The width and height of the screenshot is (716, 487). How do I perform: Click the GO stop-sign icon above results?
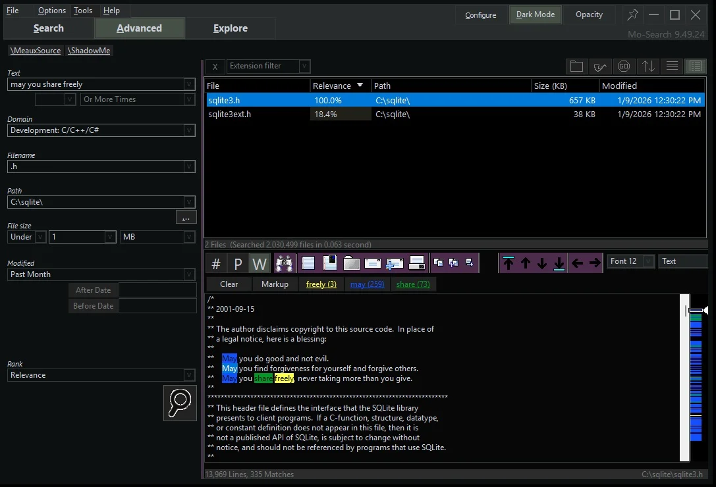(x=624, y=66)
